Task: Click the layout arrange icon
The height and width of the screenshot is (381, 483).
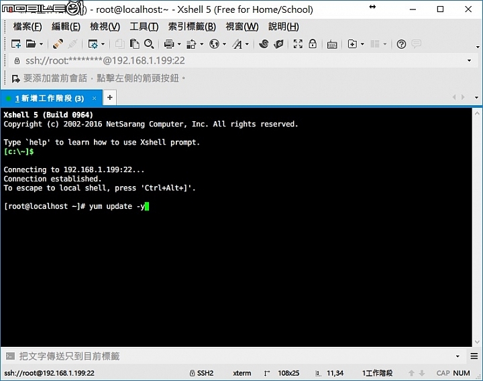Action: click(x=375, y=44)
